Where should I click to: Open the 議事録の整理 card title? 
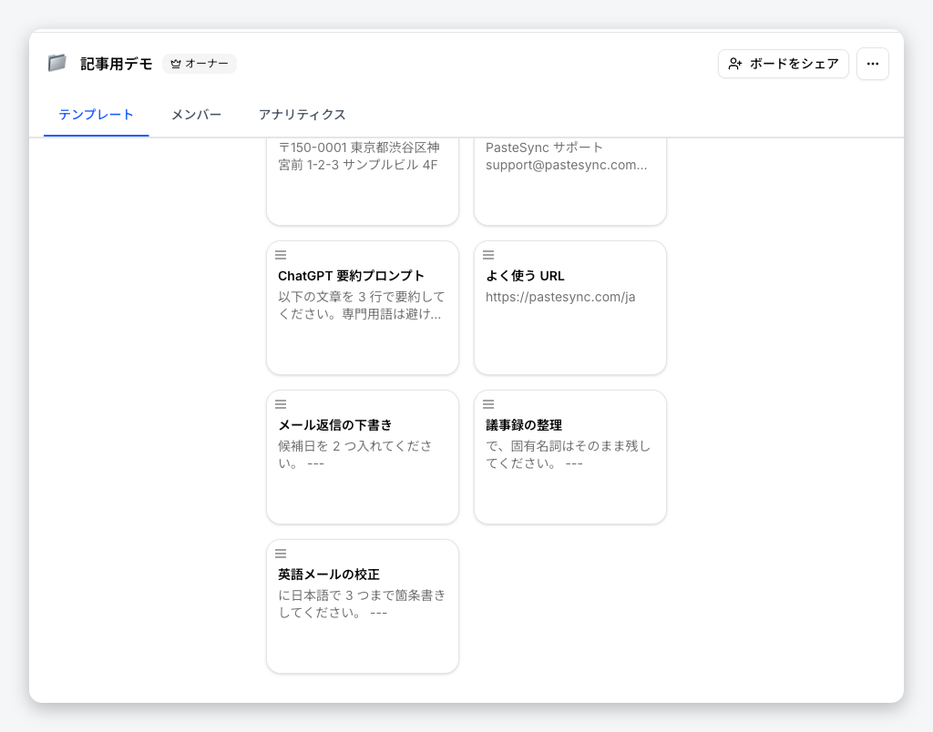tap(524, 425)
